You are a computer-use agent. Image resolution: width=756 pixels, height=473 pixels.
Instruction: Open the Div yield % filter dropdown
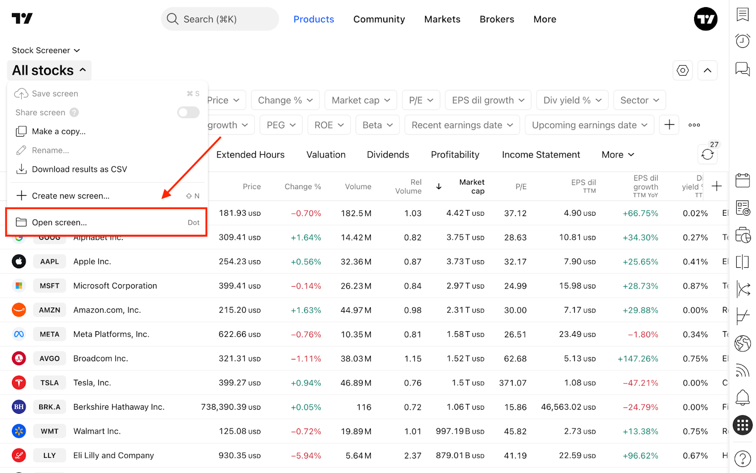click(572, 100)
